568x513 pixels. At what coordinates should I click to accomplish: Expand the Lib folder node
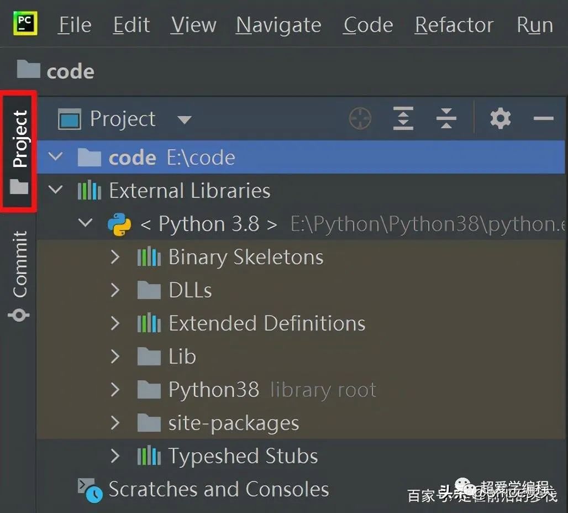point(115,357)
